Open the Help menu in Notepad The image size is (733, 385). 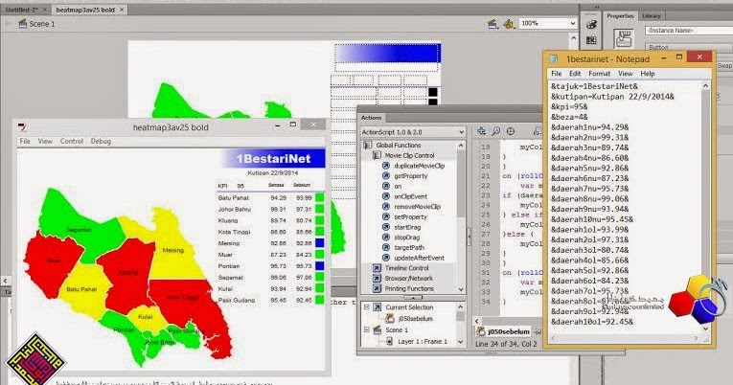click(648, 74)
